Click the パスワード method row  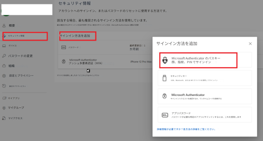105,47
